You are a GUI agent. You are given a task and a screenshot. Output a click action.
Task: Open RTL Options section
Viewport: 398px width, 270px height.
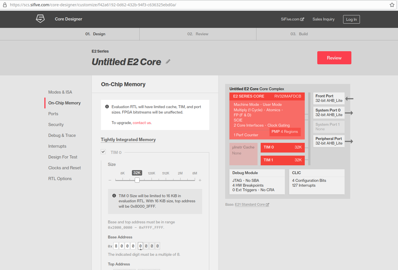[60, 179]
